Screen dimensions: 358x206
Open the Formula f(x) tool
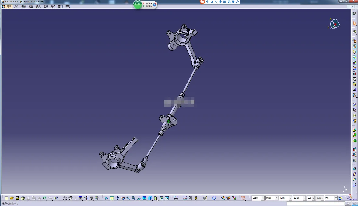coord(65,198)
